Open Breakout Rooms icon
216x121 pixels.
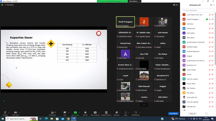106,113
